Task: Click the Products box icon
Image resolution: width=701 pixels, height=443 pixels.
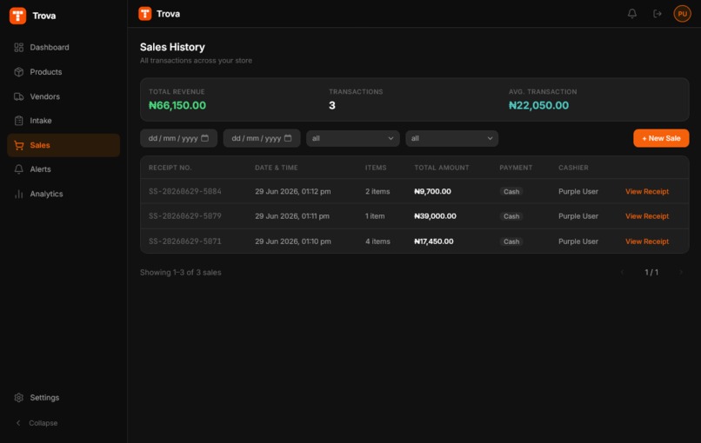Action: pyautogui.click(x=19, y=72)
